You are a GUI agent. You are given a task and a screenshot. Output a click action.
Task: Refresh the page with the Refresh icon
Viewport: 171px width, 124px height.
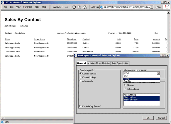(x=79, y=7)
